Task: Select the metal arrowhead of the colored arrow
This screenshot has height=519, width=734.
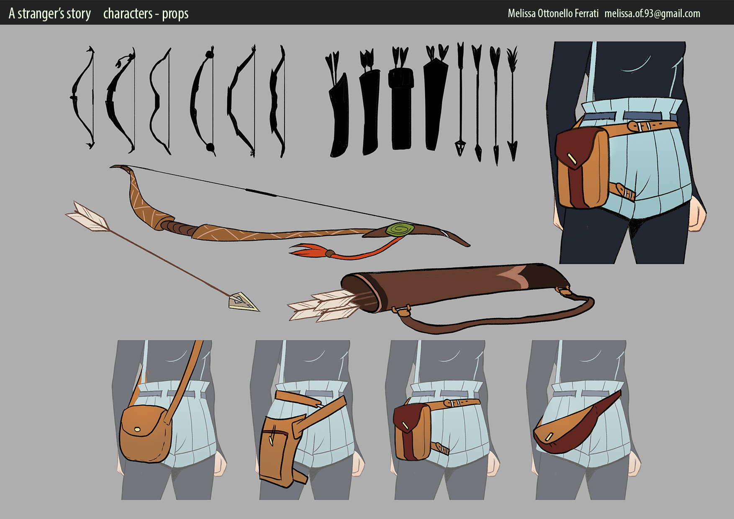Action: point(243,301)
